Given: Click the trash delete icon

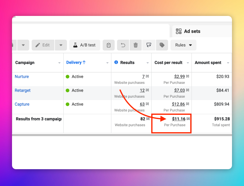Looking at the screenshot, I should pos(136,45).
